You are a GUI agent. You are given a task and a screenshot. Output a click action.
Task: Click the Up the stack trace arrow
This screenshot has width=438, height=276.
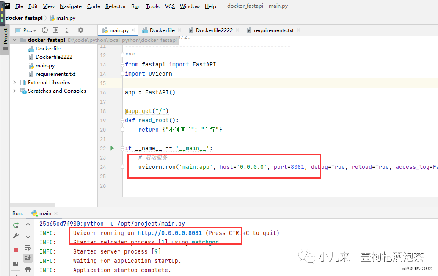[28, 225]
